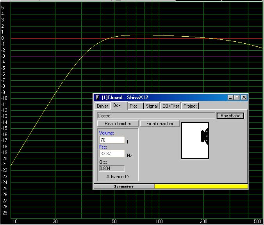This screenshot has height=225, width=264.
Task: Click the 5 dB axis label
Action: pos(2,7)
